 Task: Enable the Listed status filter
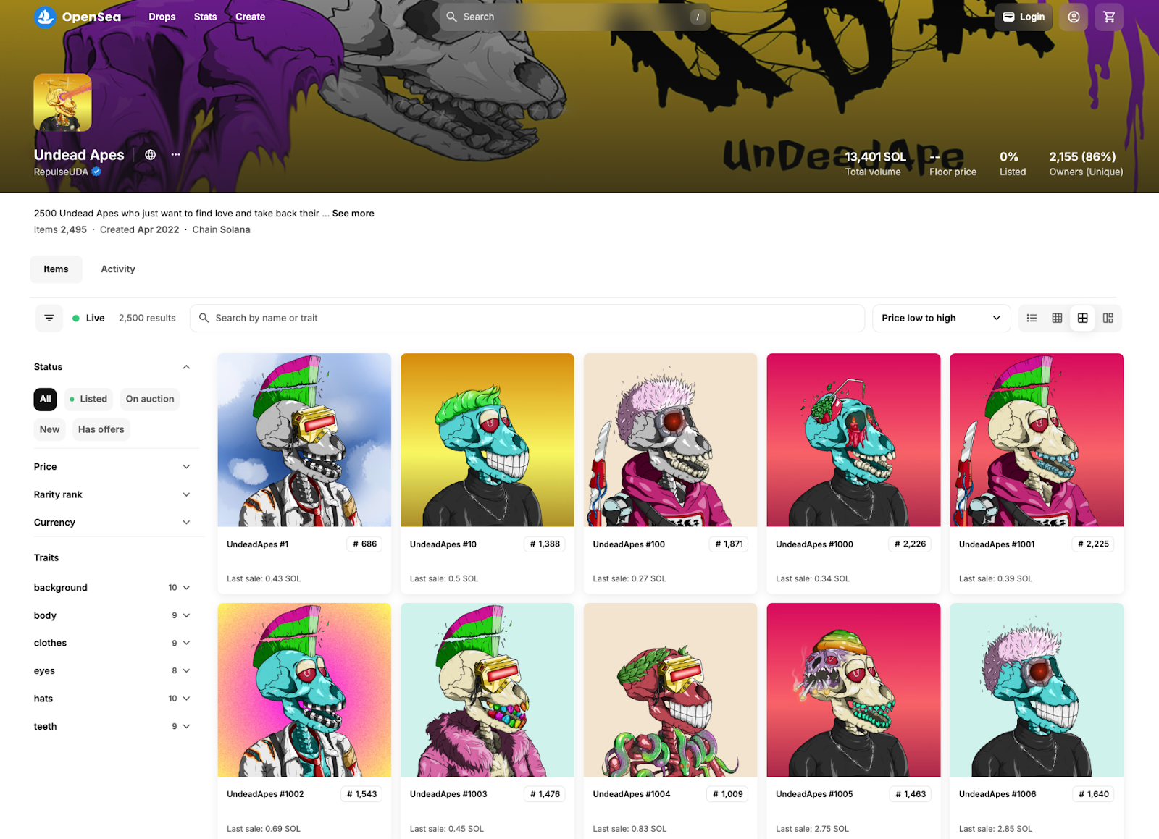(x=87, y=399)
